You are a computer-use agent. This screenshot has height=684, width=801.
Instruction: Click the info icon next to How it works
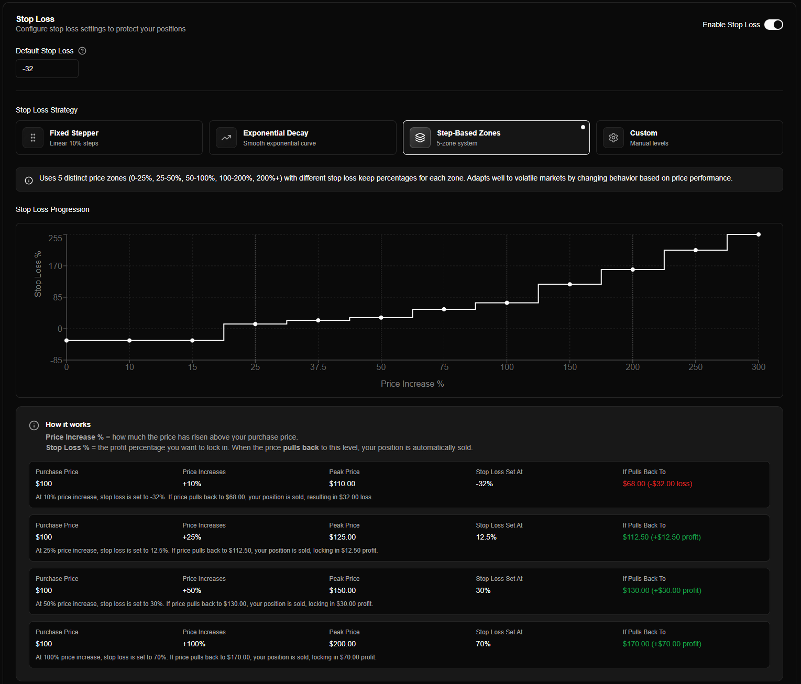click(x=34, y=425)
